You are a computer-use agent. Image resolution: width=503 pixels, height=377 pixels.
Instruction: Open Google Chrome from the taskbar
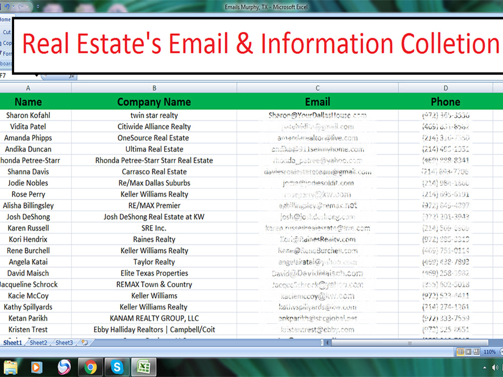click(91, 367)
